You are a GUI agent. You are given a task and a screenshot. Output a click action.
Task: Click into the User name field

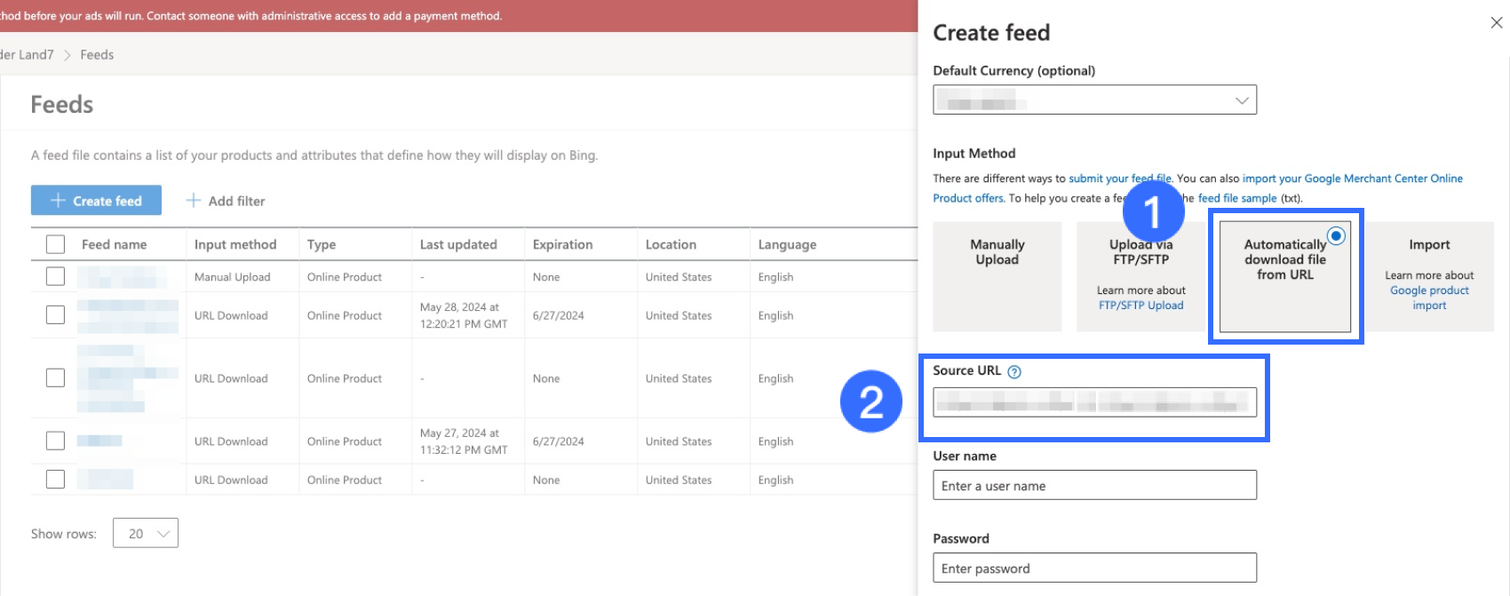tap(1094, 486)
